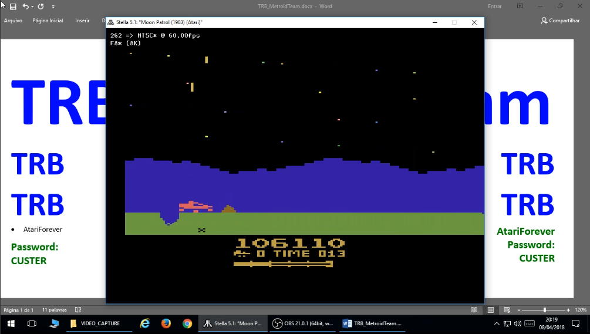Open Task View on the taskbar

click(x=32, y=323)
